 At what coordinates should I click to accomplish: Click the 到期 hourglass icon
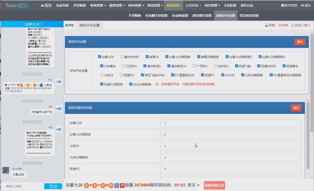point(266,25)
